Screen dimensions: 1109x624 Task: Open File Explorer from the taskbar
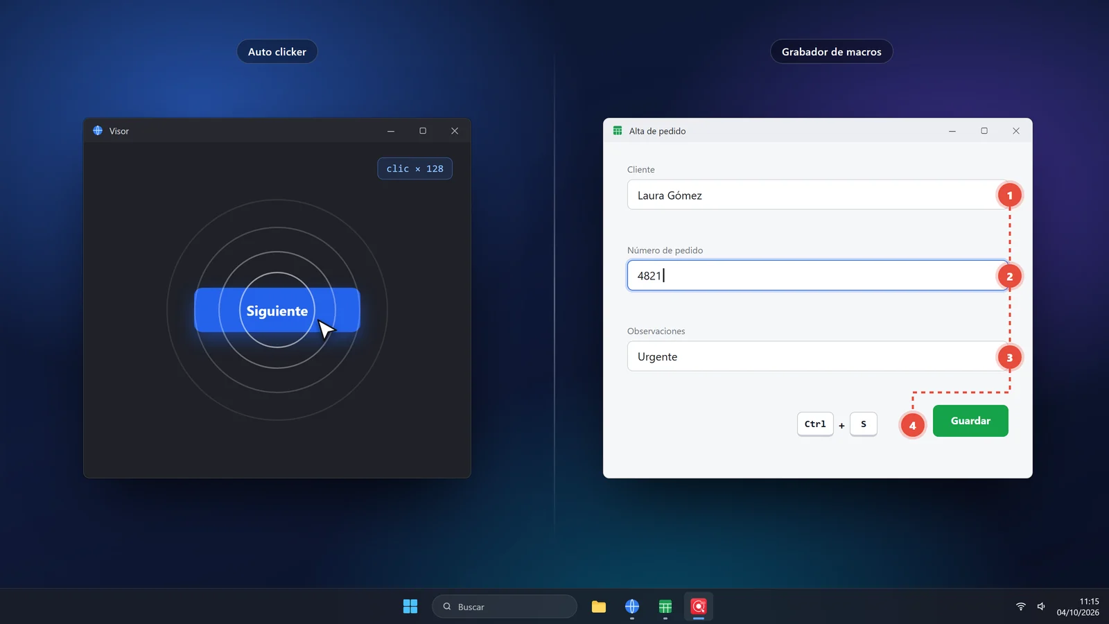599,607
